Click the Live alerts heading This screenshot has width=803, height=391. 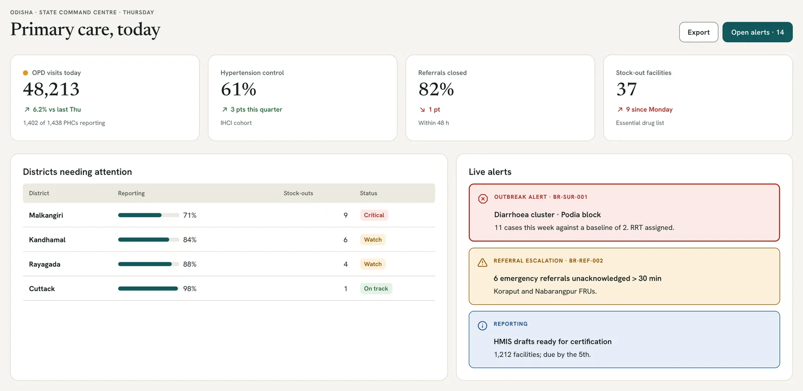490,172
